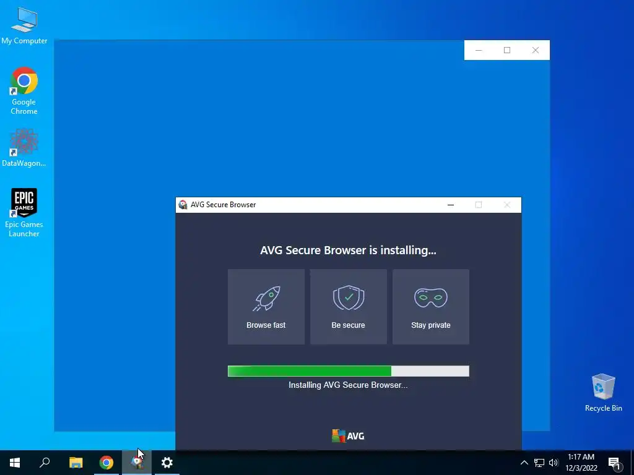Select the Recycle Bin icon

click(603, 393)
